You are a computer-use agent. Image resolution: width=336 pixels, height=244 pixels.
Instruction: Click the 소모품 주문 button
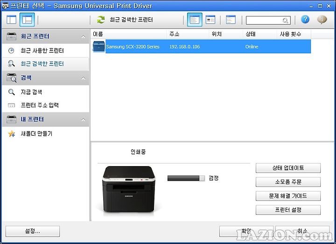(288, 182)
